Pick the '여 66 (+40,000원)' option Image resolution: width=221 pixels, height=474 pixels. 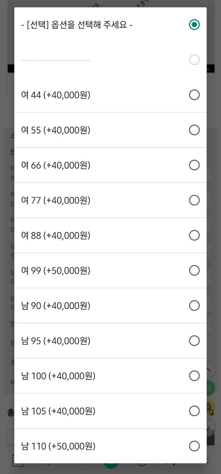(194, 165)
